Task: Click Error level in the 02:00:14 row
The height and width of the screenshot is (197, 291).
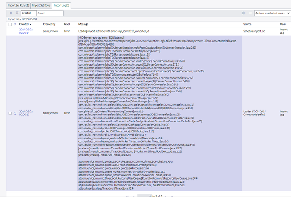Action: coord(67,31)
